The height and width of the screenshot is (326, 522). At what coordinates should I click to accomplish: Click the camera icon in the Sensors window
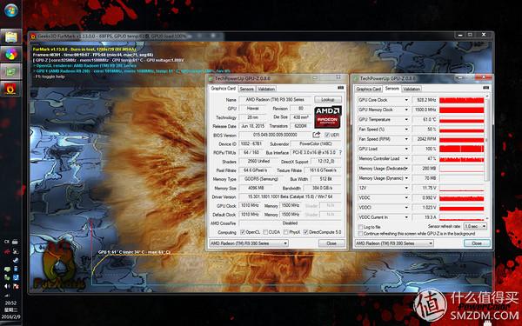coord(485,88)
